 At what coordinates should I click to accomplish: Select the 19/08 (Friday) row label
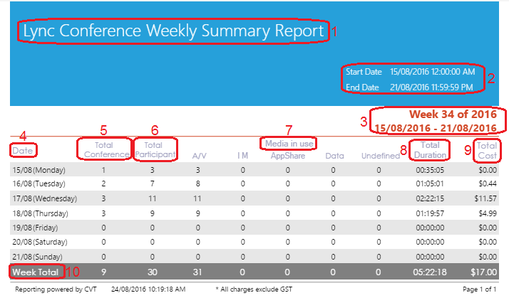35,228
